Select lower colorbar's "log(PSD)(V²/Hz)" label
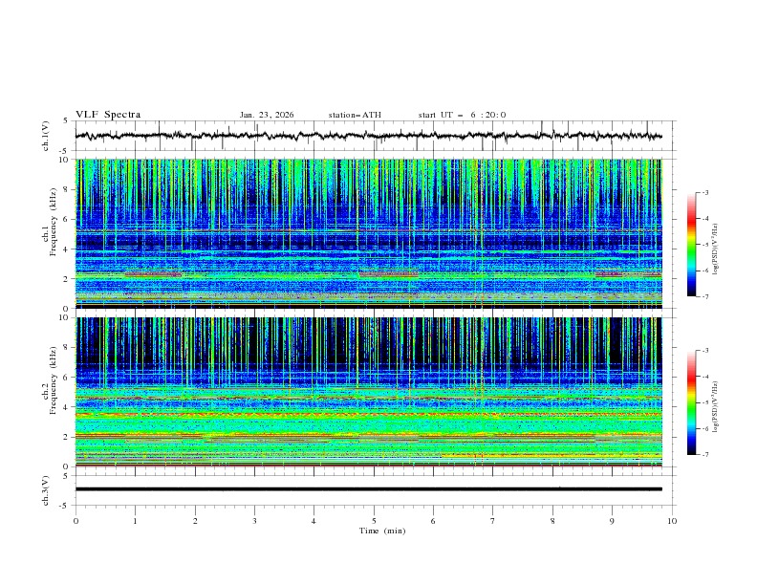This screenshot has height=585, width=757. click(716, 406)
